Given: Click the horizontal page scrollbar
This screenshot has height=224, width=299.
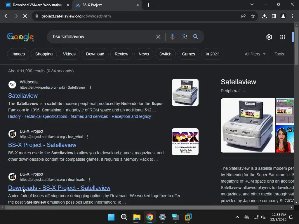Looking at the screenshot, I should (x=132, y=208).
